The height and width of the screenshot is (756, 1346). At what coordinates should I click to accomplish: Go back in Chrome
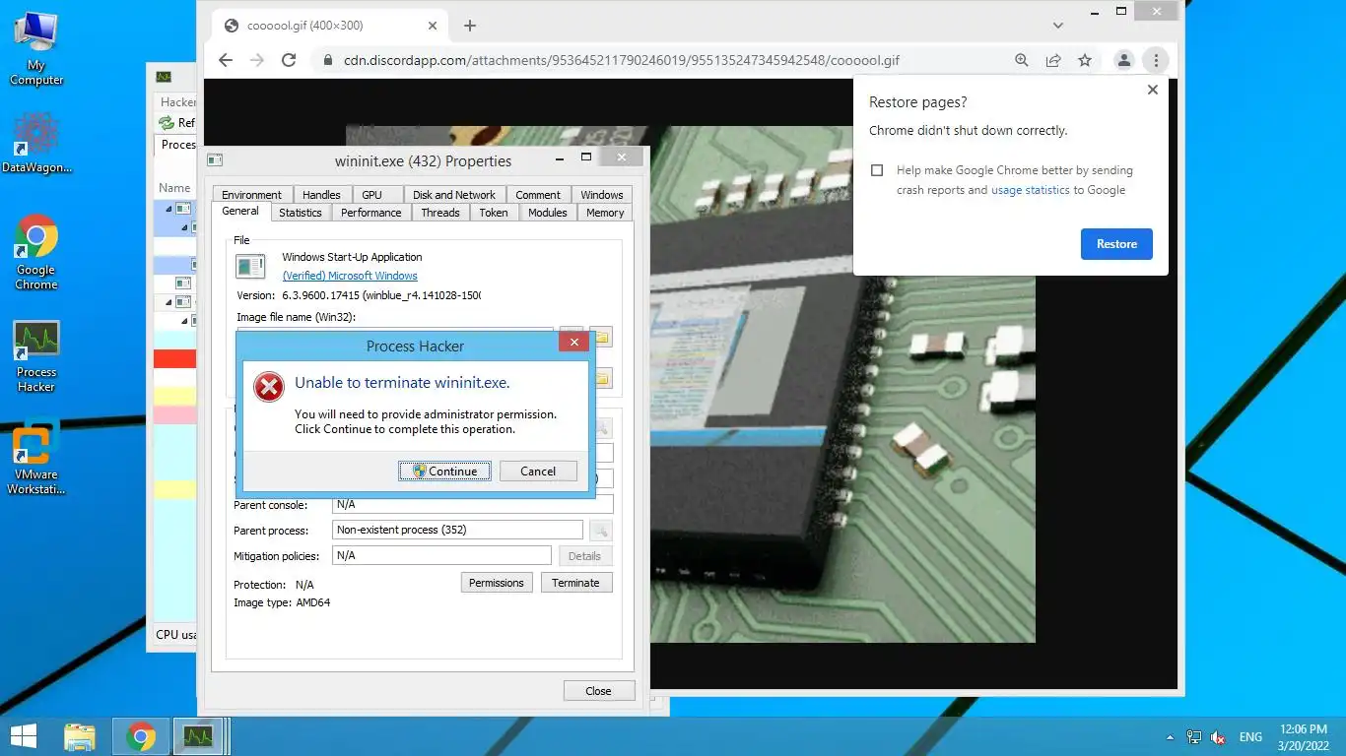(x=226, y=60)
